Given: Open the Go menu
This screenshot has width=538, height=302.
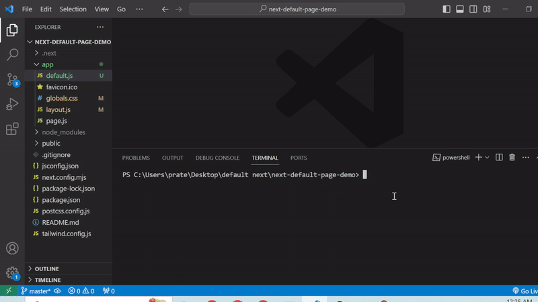Looking at the screenshot, I should point(121,9).
